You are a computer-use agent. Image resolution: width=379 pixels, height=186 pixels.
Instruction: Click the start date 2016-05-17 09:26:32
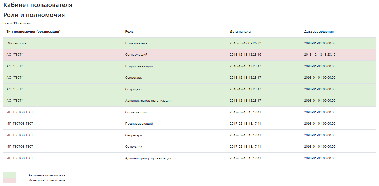245,43
